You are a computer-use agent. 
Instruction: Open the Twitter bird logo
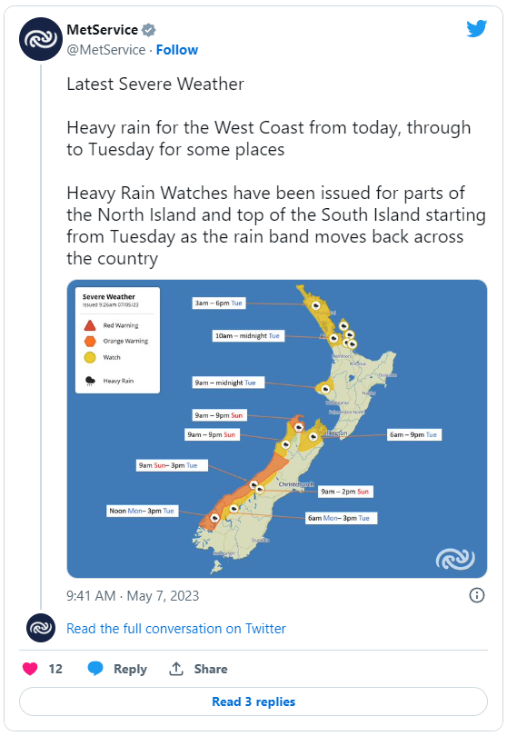tap(476, 29)
